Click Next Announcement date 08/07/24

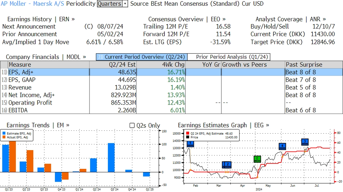[110, 26]
